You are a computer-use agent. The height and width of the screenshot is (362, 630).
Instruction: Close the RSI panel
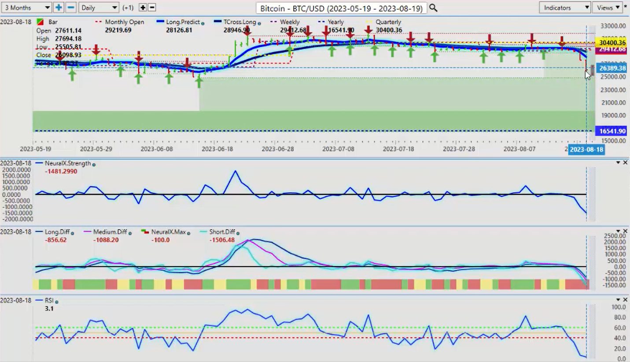point(625,300)
